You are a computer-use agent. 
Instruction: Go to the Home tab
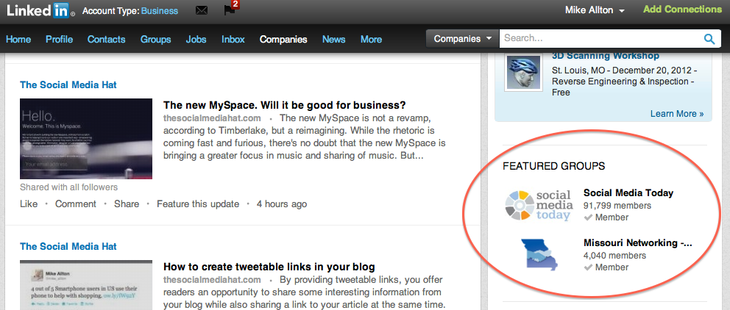click(x=18, y=40)
